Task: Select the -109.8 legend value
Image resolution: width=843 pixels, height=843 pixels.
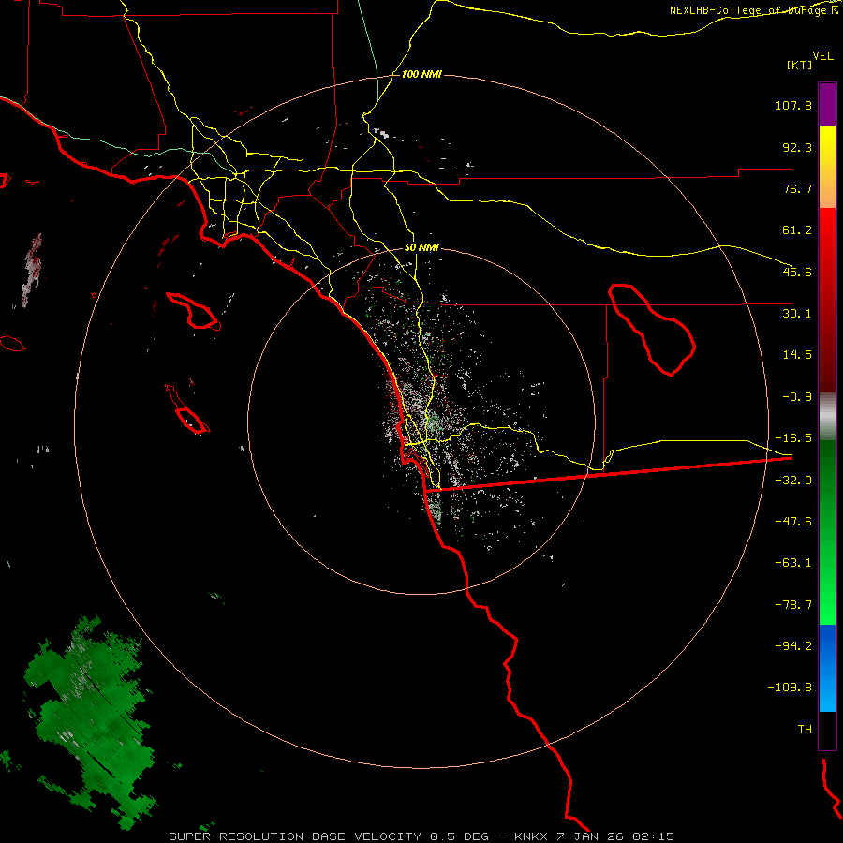Action: click(790, 688)
